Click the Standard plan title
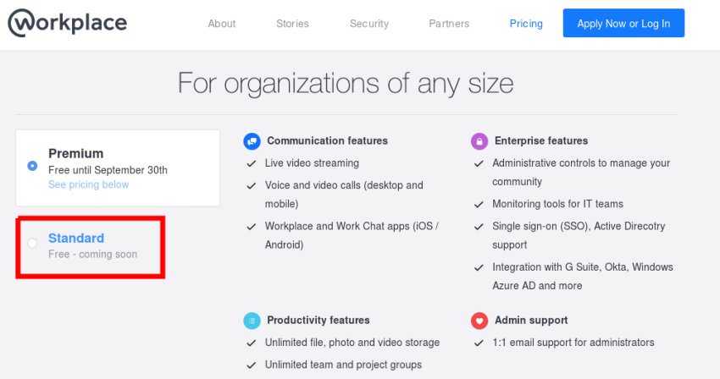 click(76, 238)
